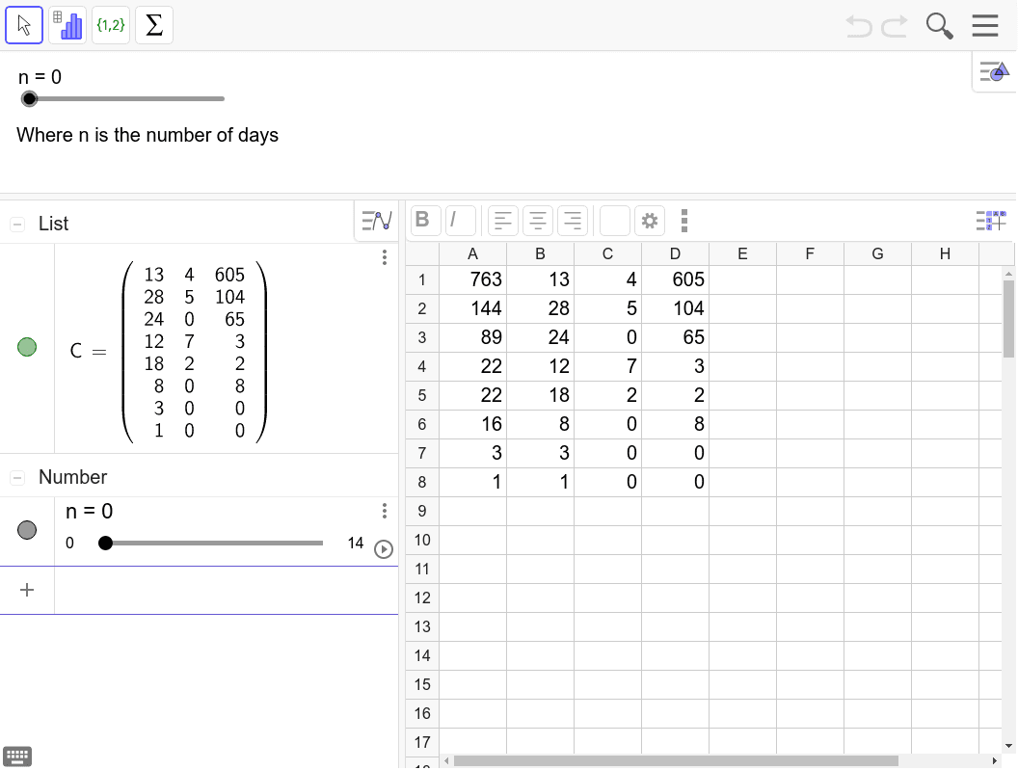Select the Move tool in the toolbar
This screenshot has height=770, width=1018.
click(24, 25)
